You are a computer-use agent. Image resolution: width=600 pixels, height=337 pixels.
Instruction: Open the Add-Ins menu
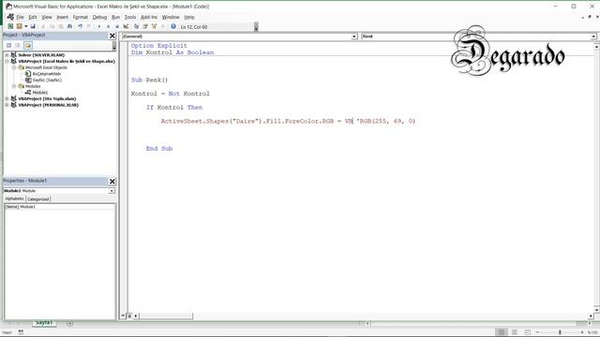(149, 17)
